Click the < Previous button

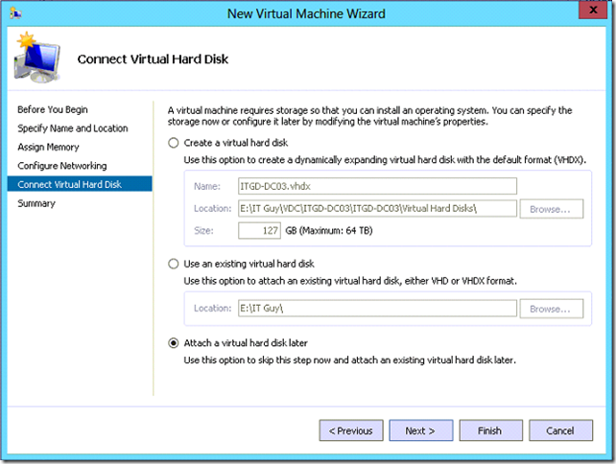tap(351, 430)
